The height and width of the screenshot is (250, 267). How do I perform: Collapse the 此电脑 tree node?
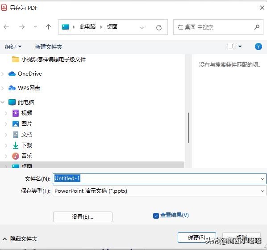pyautogui.click(x=3, y=102)
